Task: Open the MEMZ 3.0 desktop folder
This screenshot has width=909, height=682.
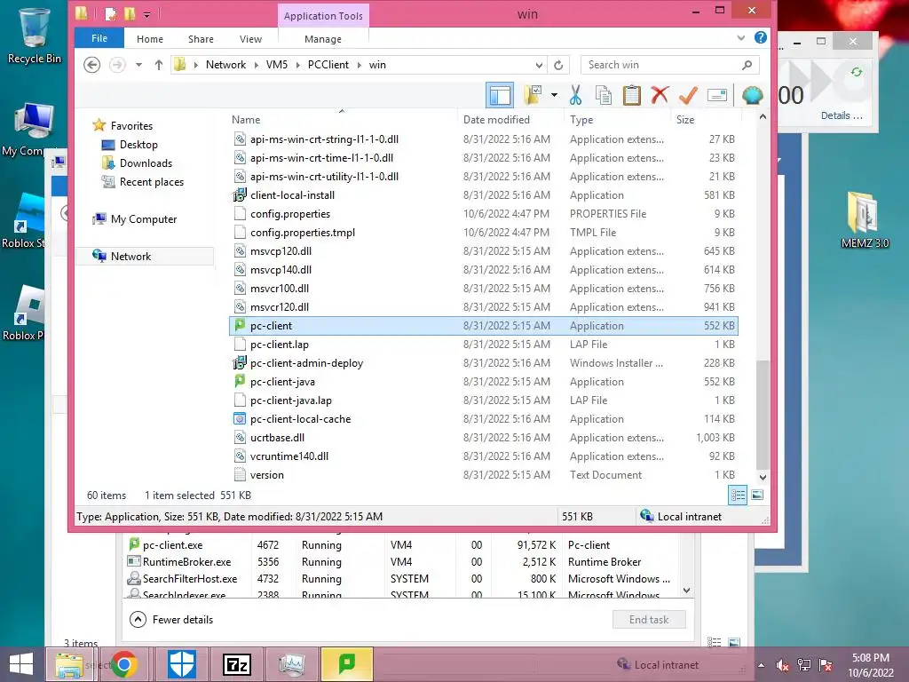Action: pos(865,219)
